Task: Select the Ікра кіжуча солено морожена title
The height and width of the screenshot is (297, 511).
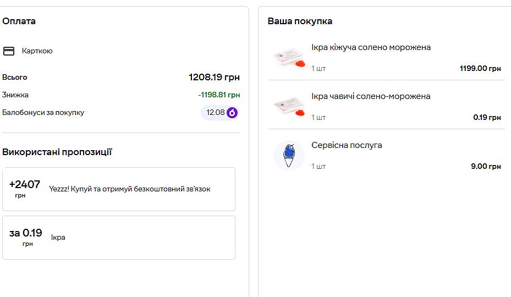Action: pos(371,47)
